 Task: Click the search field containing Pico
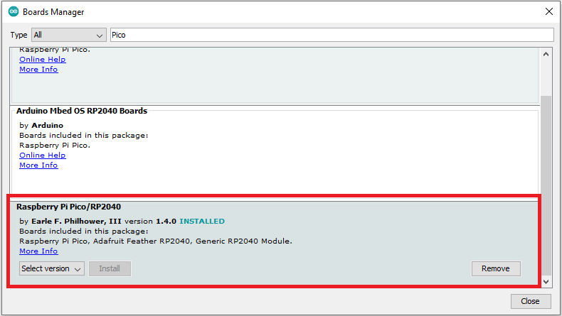[332, 35]
